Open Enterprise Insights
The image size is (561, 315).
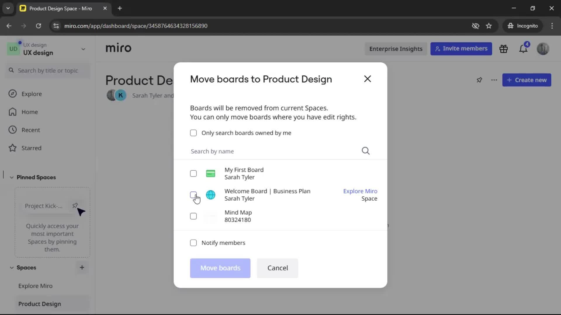(x=396, y=49)
